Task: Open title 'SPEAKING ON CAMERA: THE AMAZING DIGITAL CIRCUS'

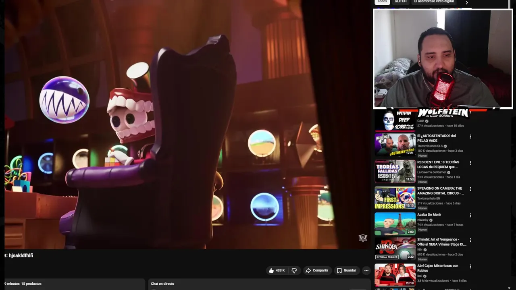Action: pos(441,191)
